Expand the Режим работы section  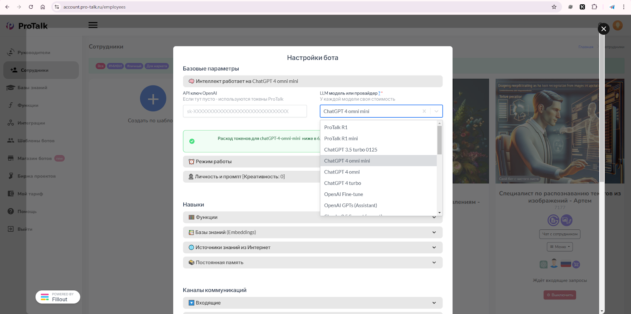click(x=252, y=161)
